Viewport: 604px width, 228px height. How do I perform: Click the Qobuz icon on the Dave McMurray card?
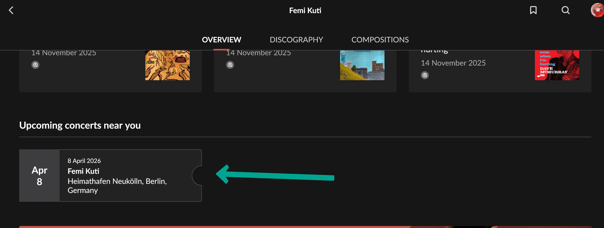(425, 75)
